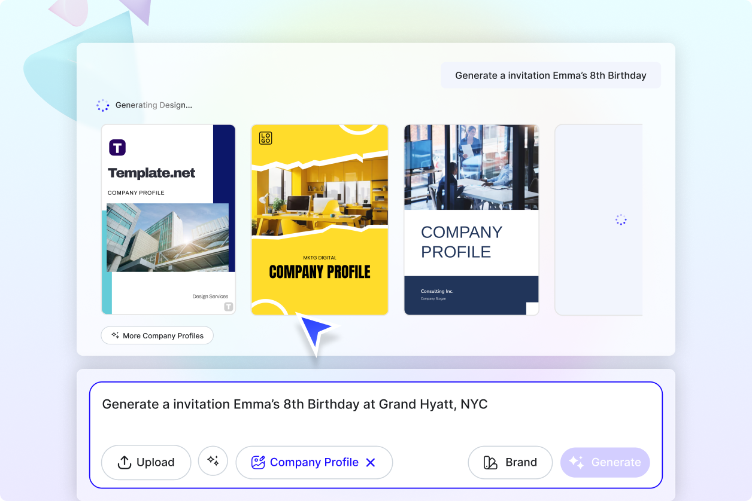Click the Upload button
752x501 pixels.
(x=146, y=462)
